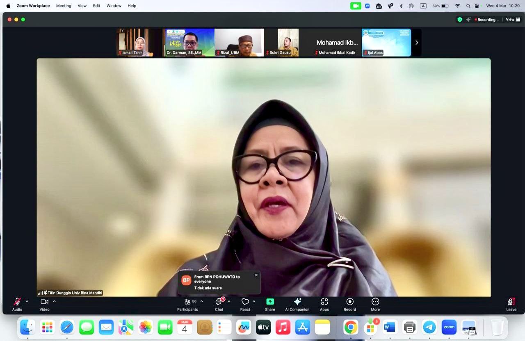Screen dimensions: 525x341
Task: Open the Participants panel
Action: pos(187,304)
